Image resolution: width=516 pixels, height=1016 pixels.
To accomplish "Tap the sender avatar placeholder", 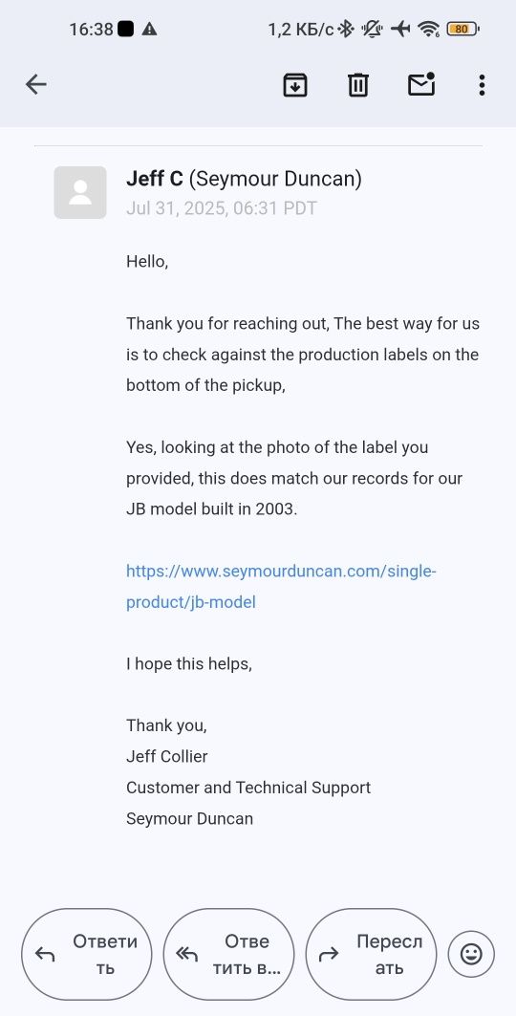I will pos(80,192).
